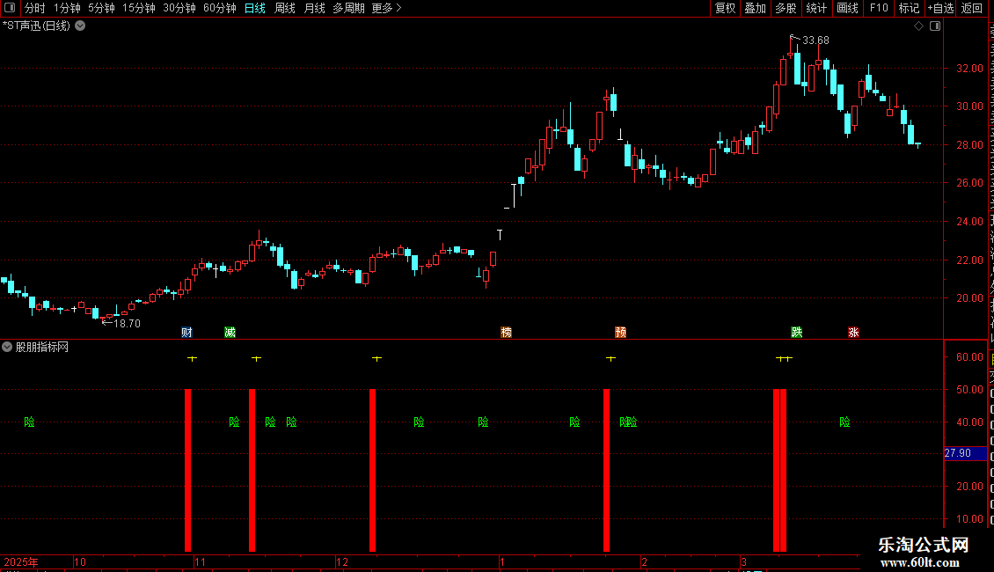Viewport: 994px width, 572px height.
Task: Select the 周线 weekly chart tab
Action: pyautogui.click(x=285, y=8)
